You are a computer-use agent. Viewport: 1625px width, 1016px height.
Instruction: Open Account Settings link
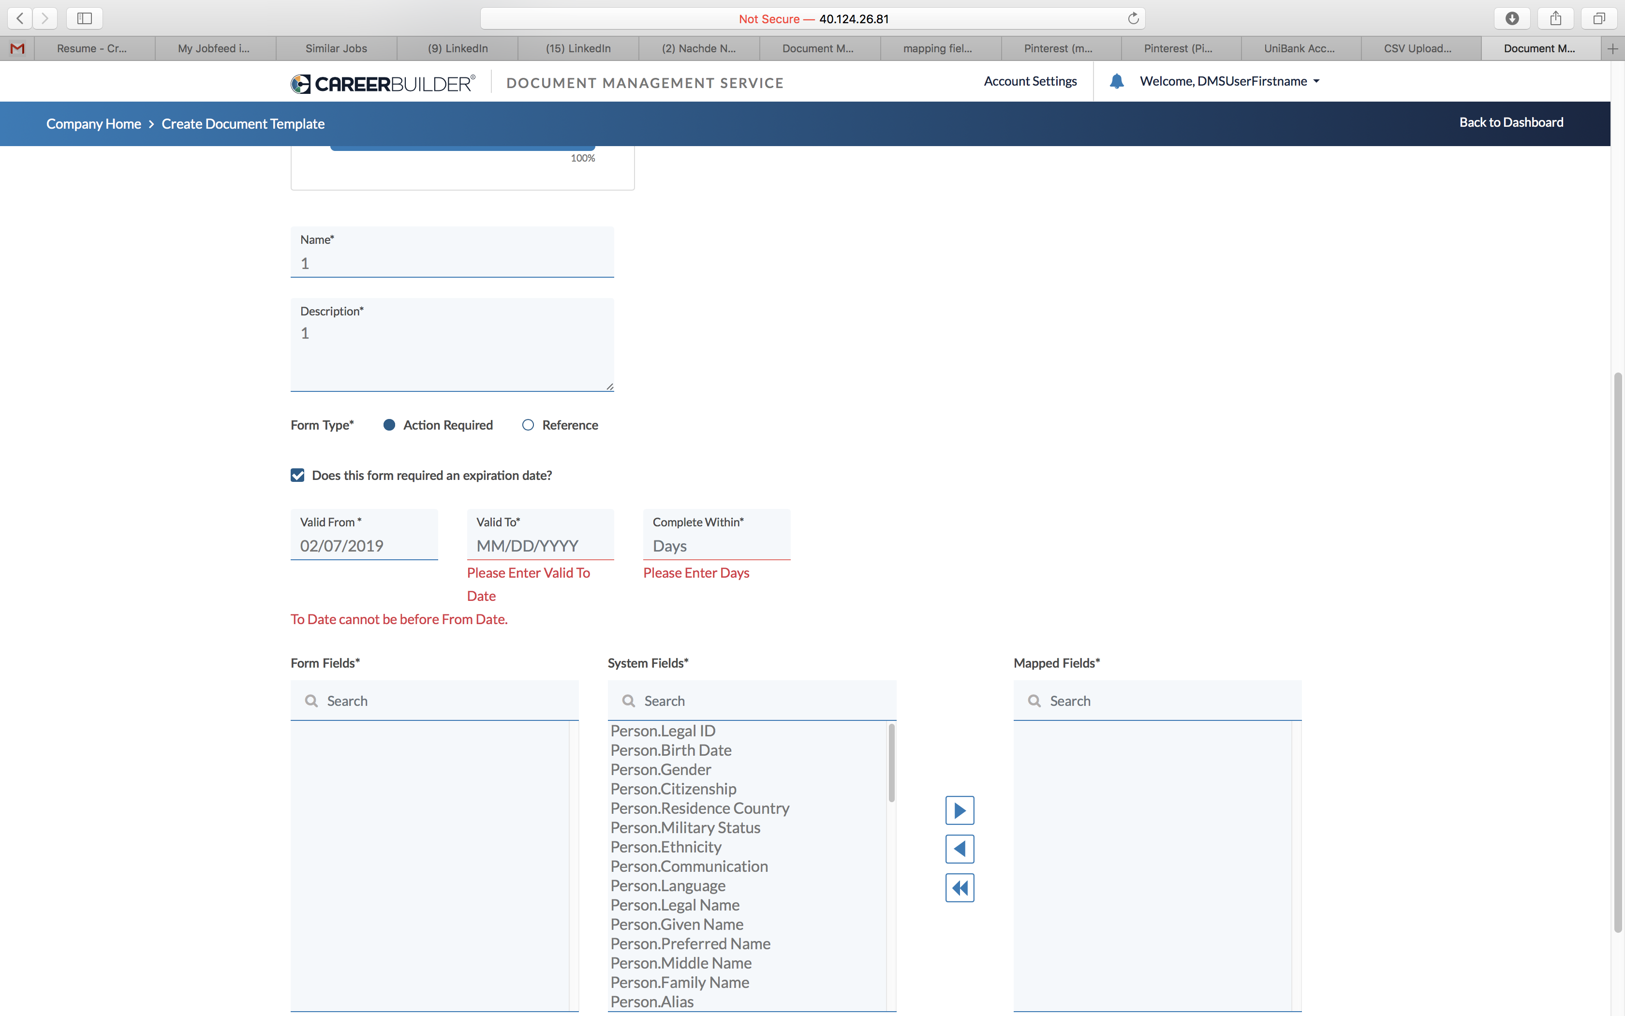pos(1030,81)
